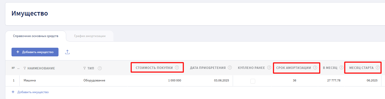Show help for Срок амортизации column
This screenshot has height=99, width=385.
point(315,68)
